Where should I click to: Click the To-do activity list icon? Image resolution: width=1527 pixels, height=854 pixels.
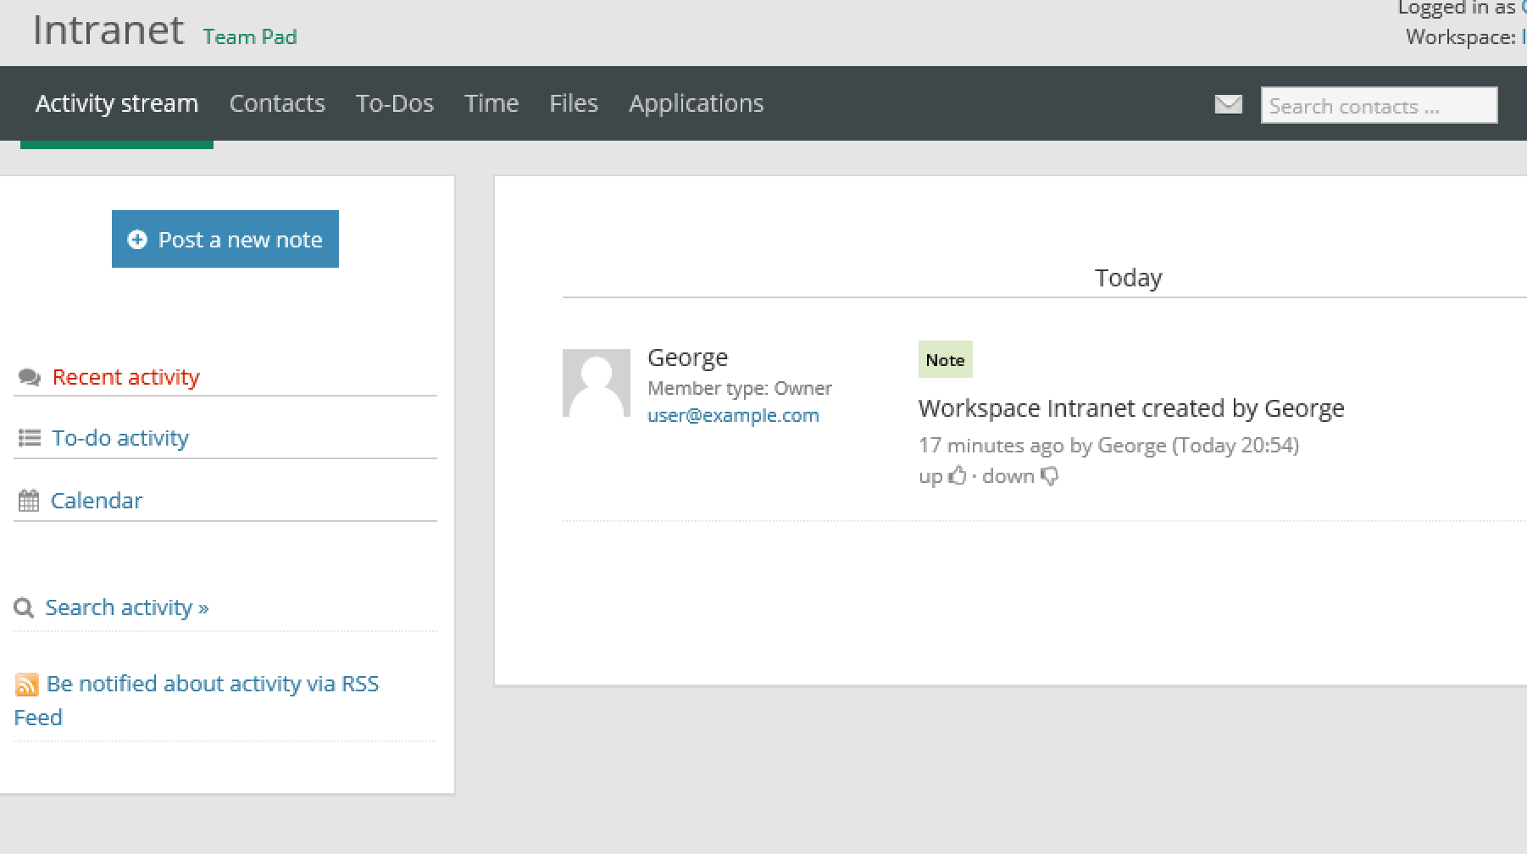tap(29, 436)
